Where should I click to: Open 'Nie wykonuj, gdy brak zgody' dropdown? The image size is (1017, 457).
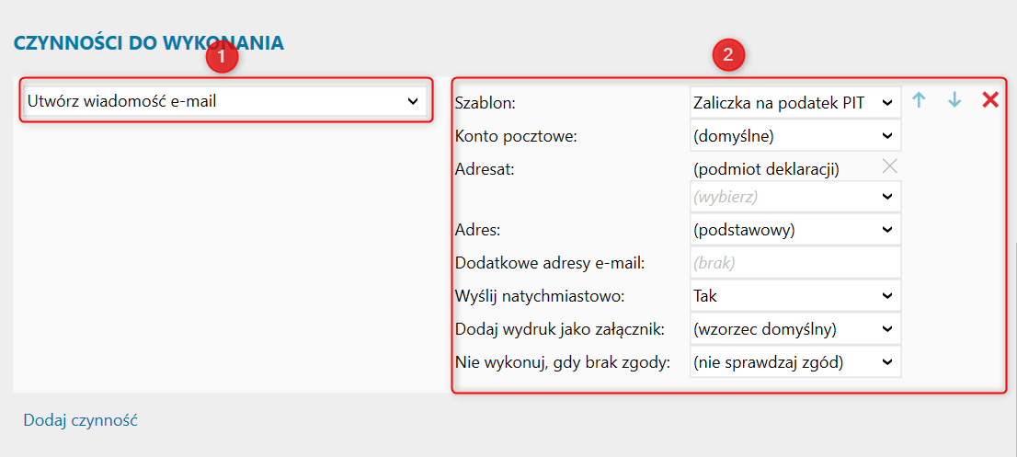(x=795, y=361)
